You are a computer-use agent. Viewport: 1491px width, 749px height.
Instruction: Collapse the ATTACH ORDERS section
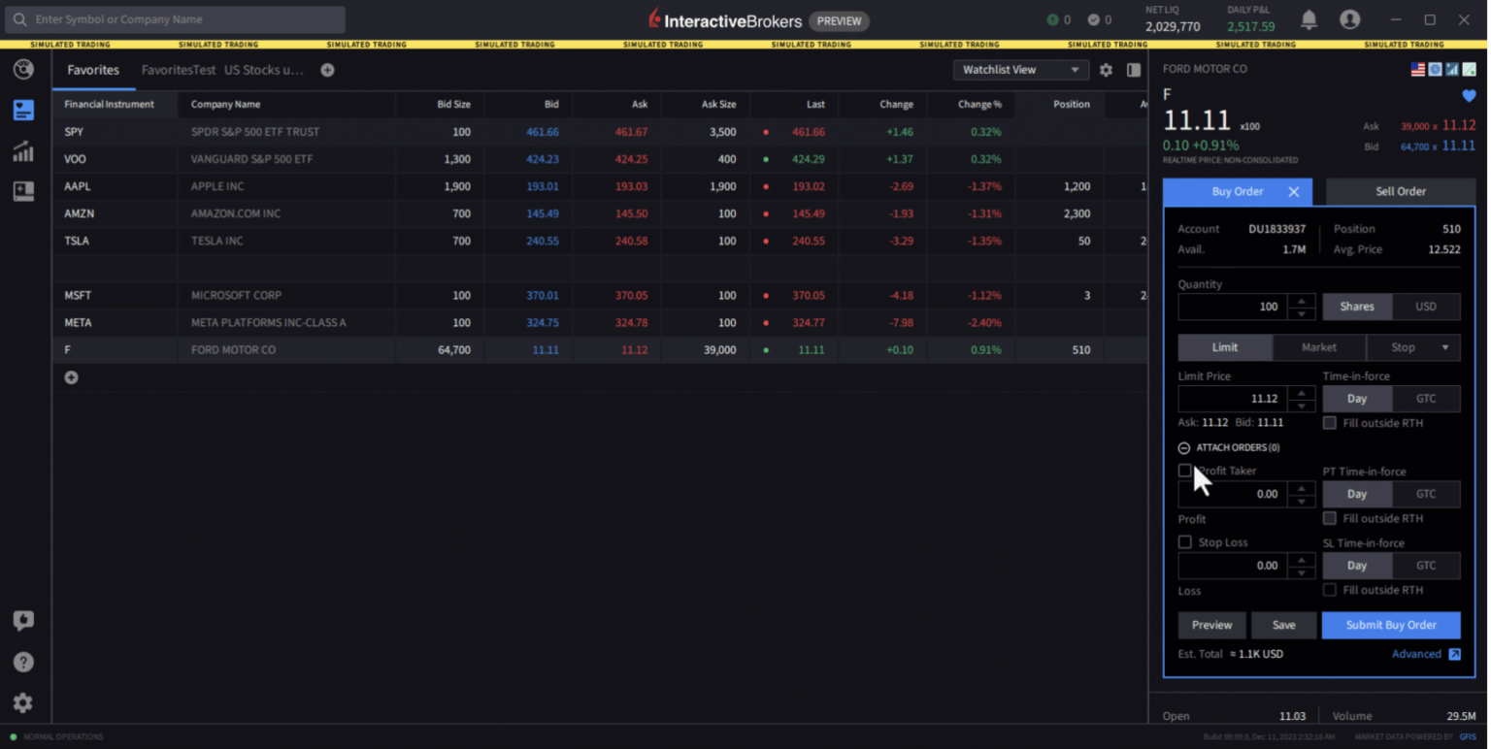(x=1183, y=447)
